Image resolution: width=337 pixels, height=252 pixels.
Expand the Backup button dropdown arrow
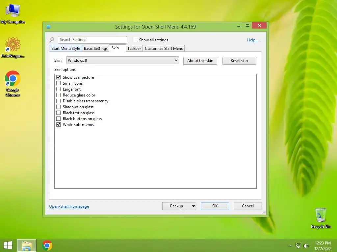[x=194, y=206]
